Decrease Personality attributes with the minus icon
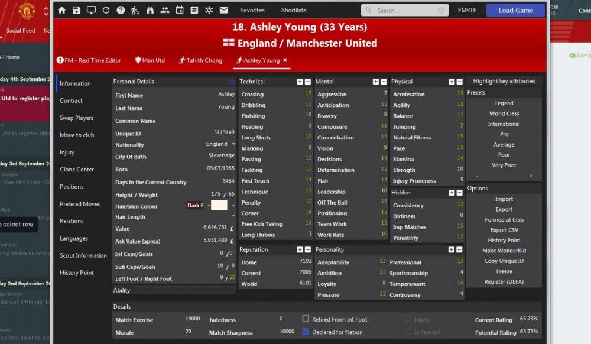Viewport: 591px width, 344px height. [x=459, y=249]
